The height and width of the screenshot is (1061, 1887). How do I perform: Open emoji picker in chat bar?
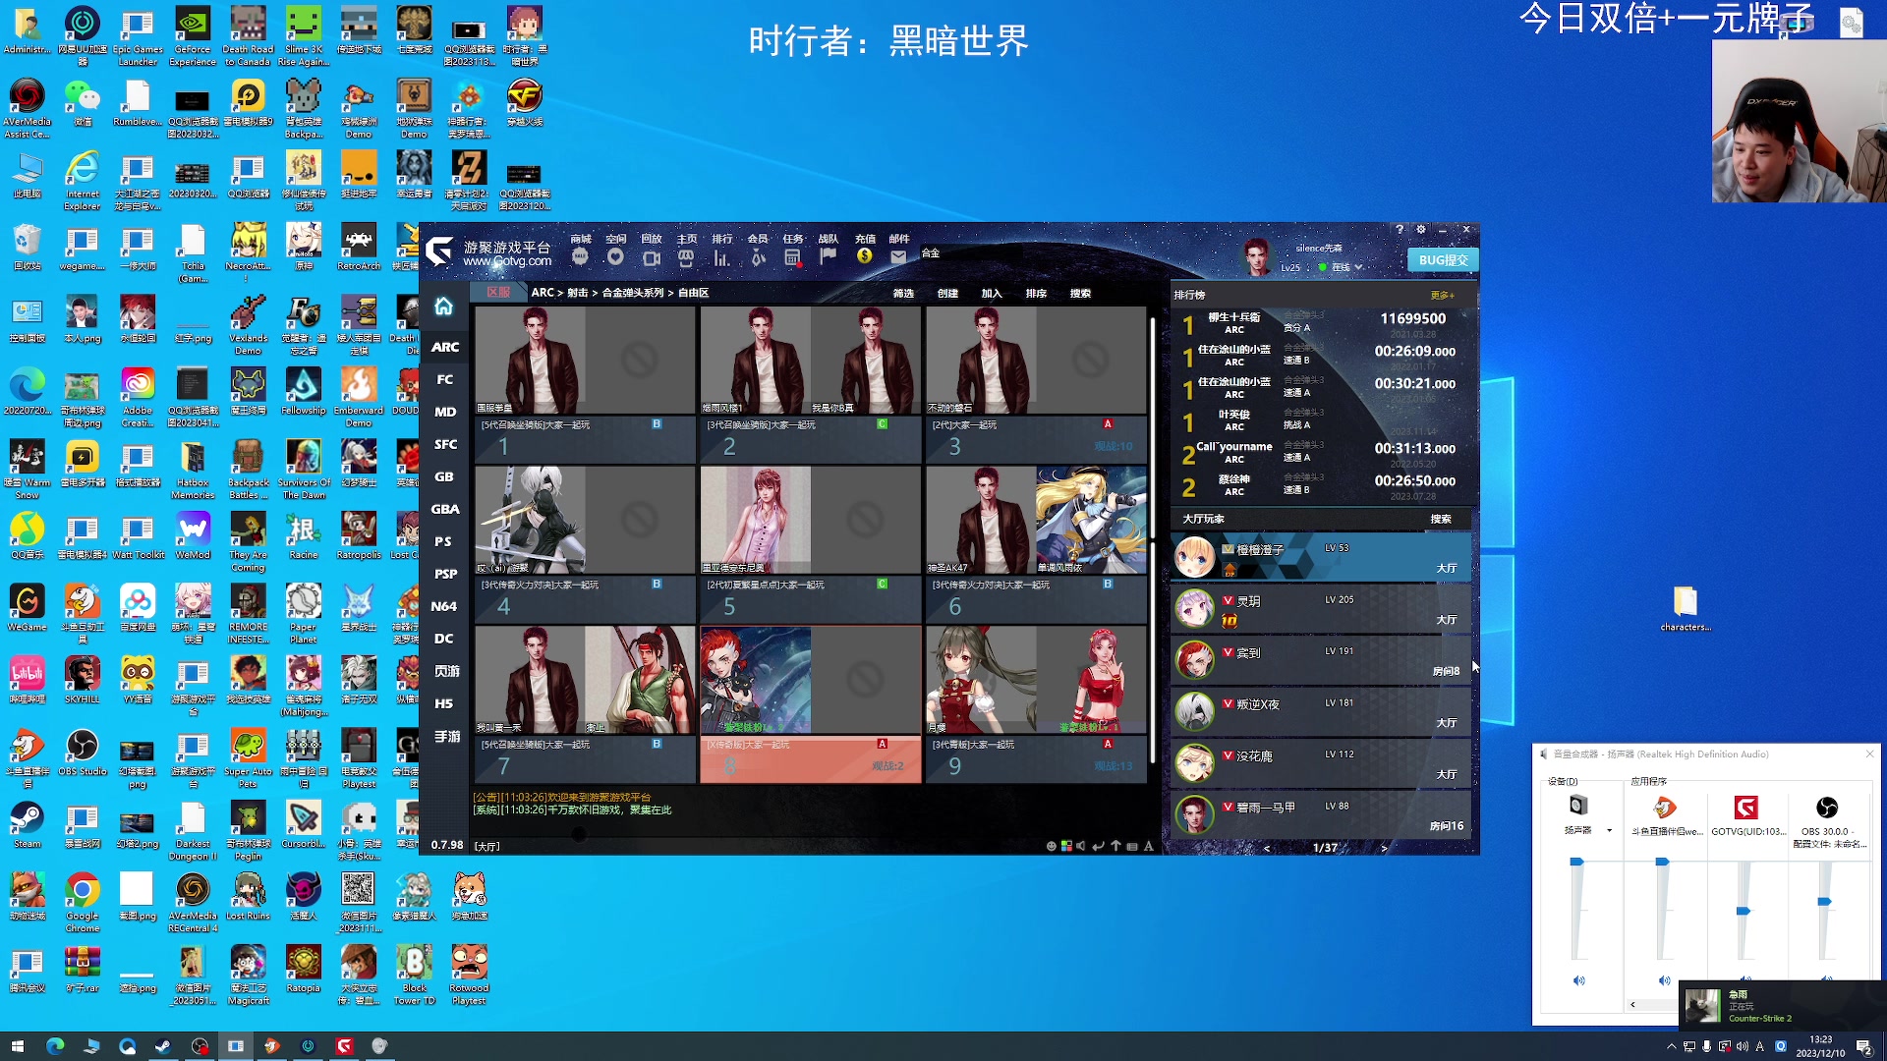[1051, 846]
